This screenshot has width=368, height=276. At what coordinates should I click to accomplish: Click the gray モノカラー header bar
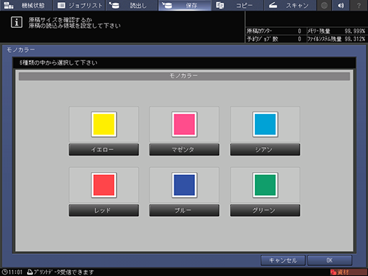[184, 76]
